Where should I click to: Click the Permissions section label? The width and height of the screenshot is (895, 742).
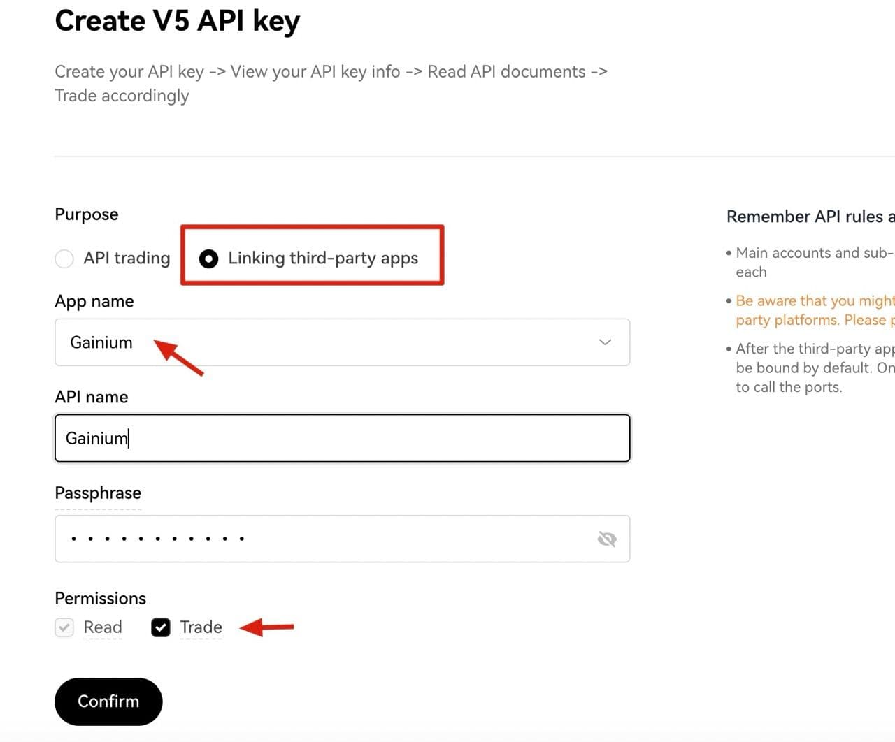point(100,599)
